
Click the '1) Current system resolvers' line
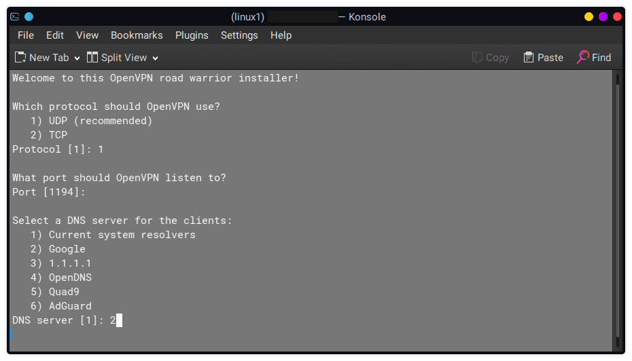point(113,235)
